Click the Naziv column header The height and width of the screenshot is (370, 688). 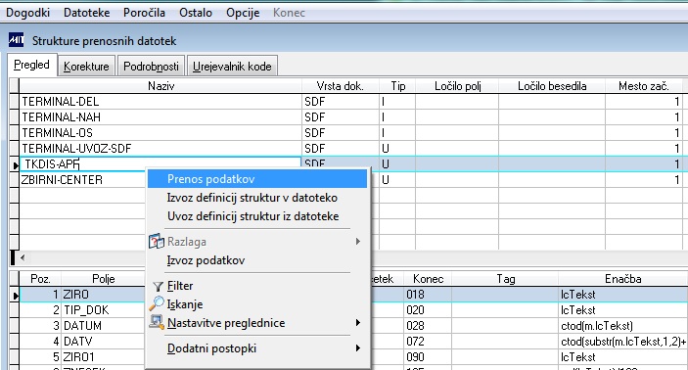tap(161, 86)
